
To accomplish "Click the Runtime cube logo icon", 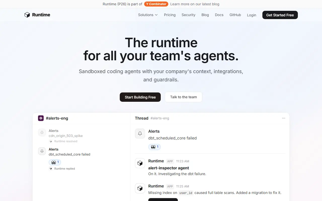I will pos(27,15).
